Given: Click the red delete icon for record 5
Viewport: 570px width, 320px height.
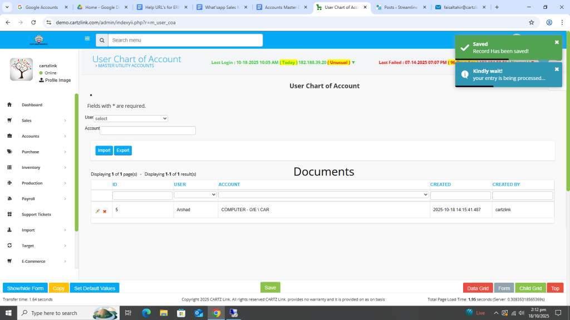Looking at the screenshot, I should (105, 211).
